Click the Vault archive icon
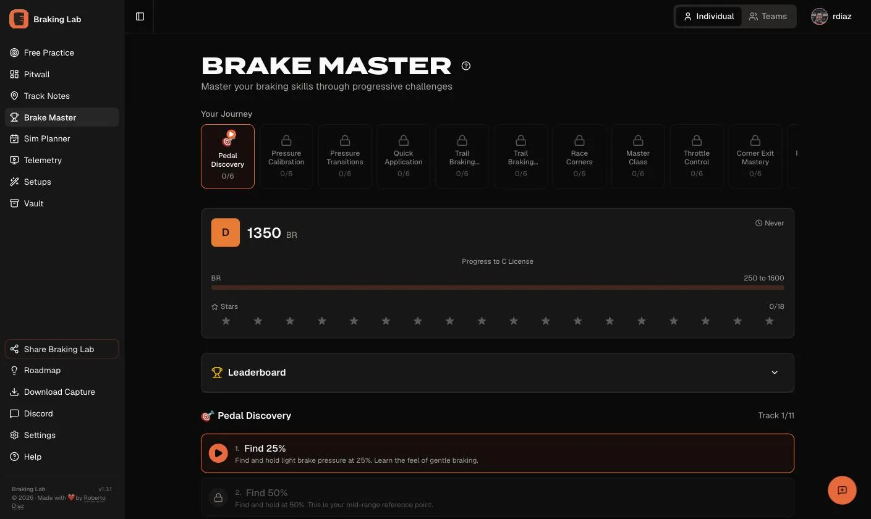Screen dimensions: 871x519 click(x=14, y=203)
